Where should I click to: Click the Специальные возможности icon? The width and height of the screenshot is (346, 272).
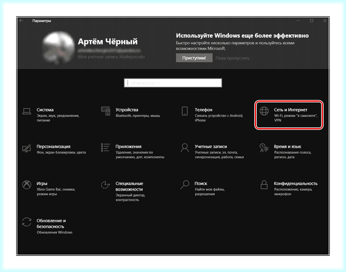point(106,185)
